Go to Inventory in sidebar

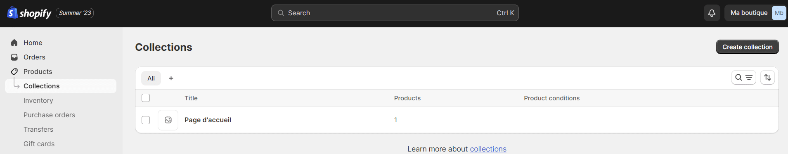38,100
